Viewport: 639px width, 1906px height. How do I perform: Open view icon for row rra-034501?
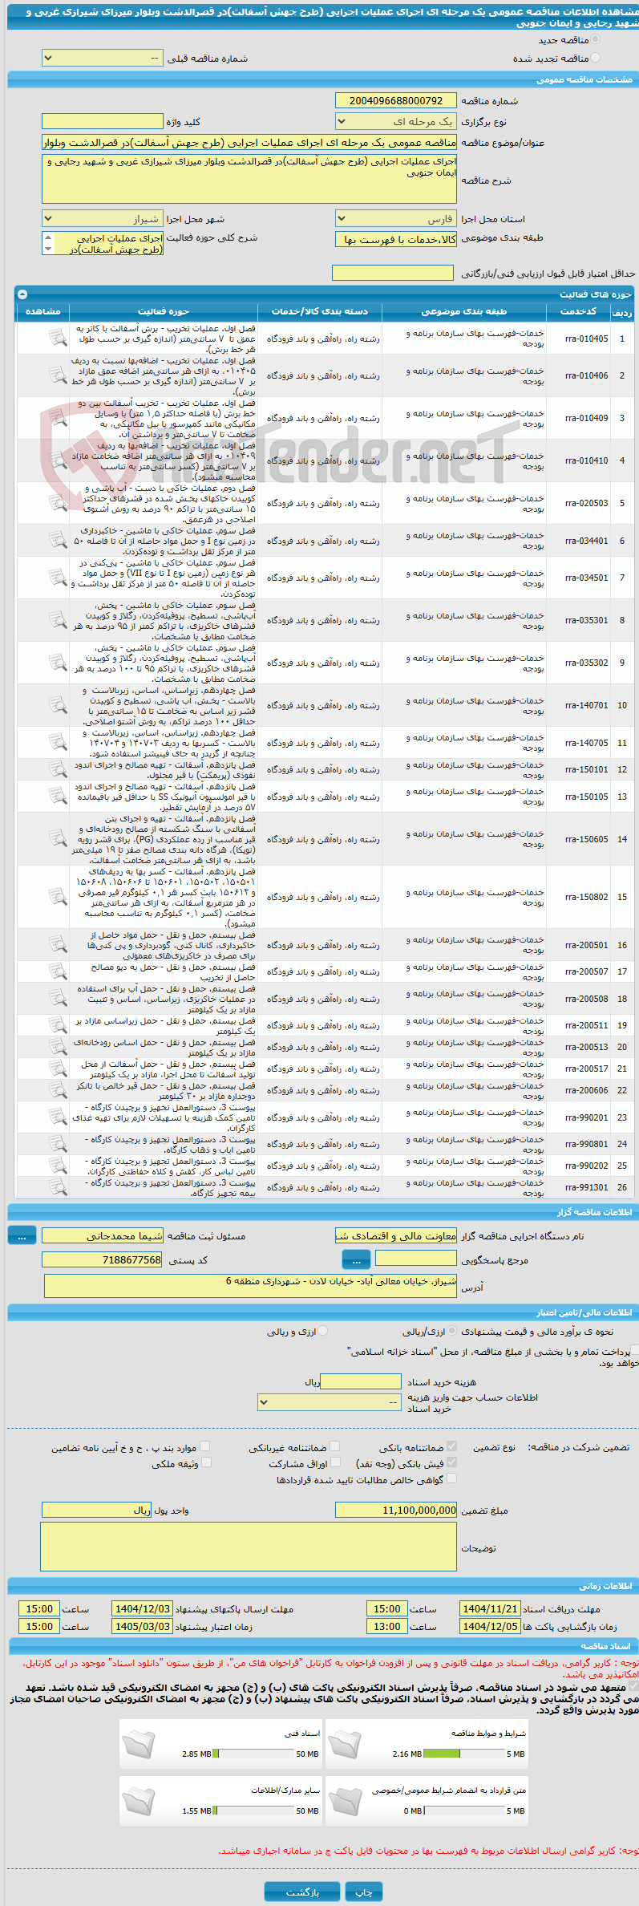pyautogui.click(x=58, y=578)
